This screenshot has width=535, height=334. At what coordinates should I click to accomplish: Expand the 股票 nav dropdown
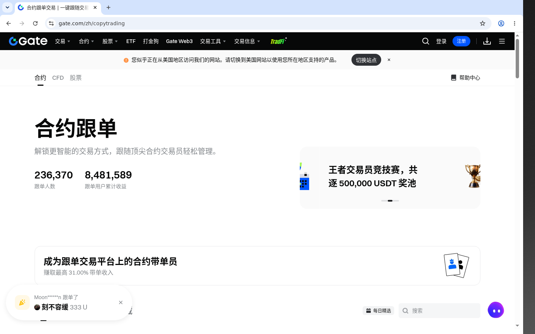pos(110,41)
